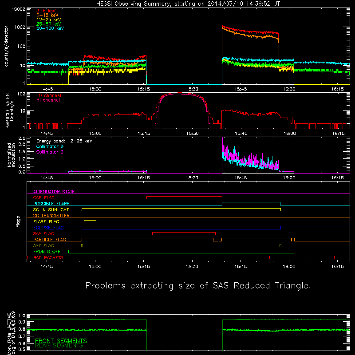Click the 15:30 tick under the flags panel

point(192,267)
